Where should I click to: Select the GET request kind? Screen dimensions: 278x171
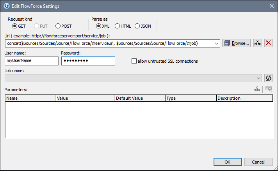tap(15, 26)
